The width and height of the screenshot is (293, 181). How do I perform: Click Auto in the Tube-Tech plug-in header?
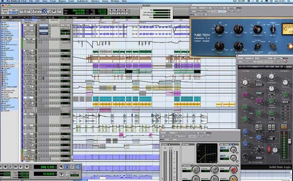(229, 11)
